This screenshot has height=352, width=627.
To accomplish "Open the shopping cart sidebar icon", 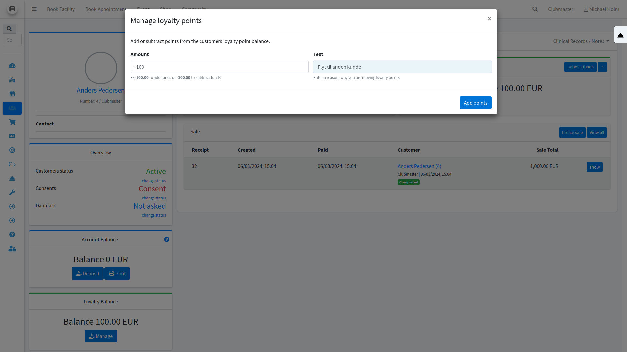I will 12,122.
